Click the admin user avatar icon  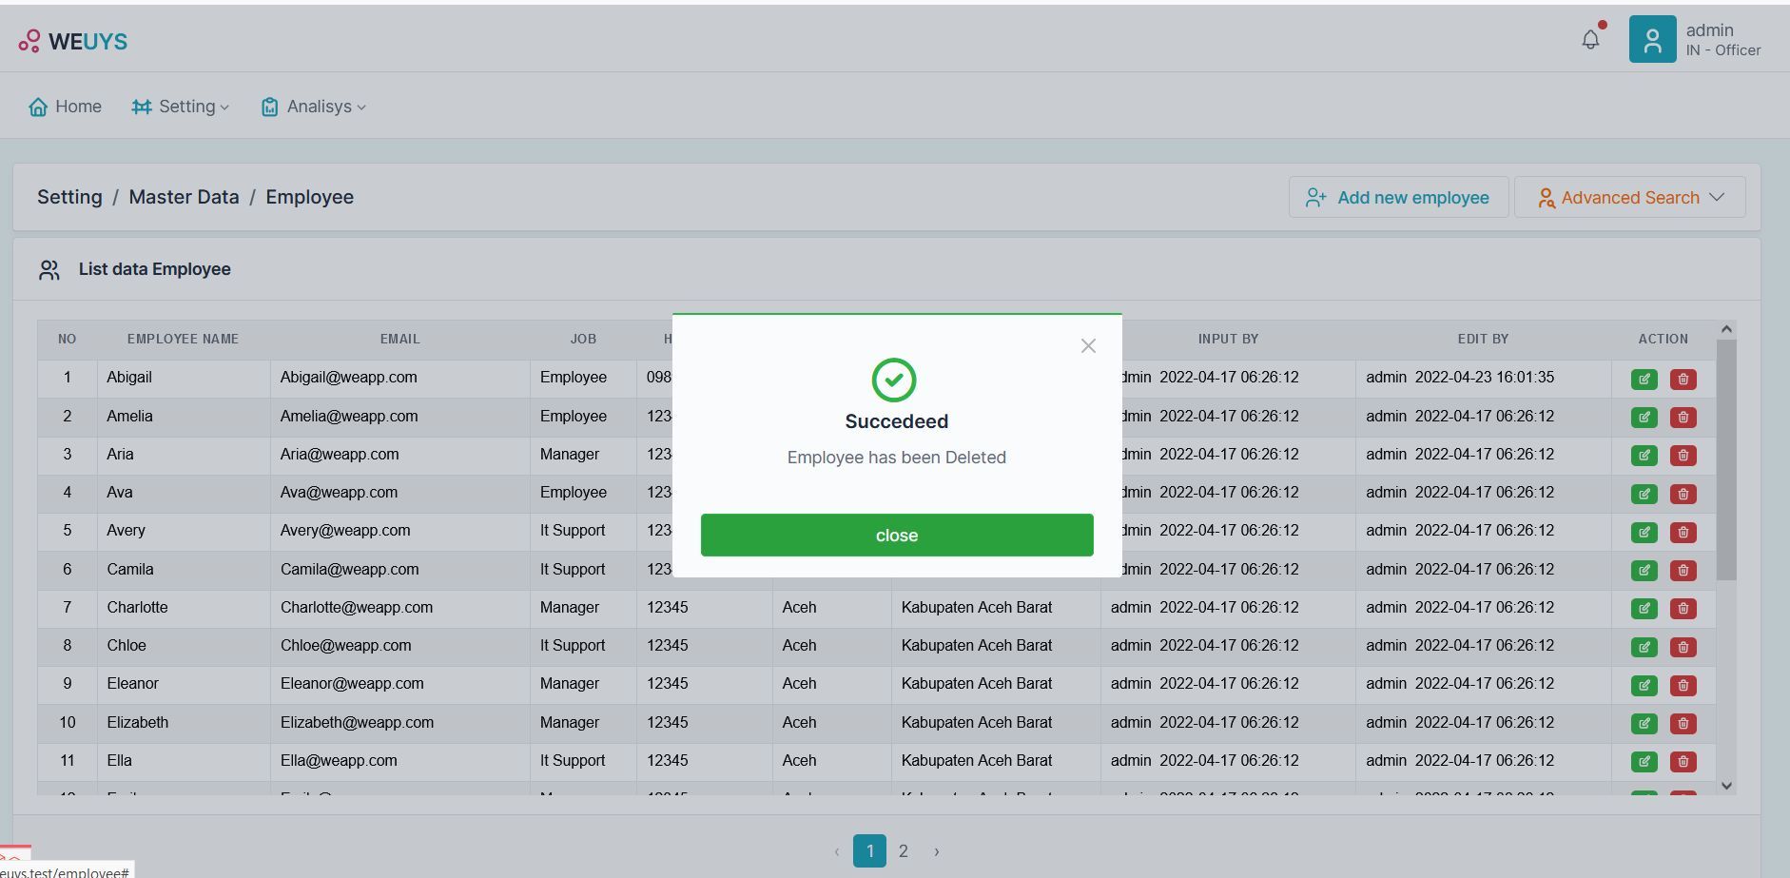pos(1652,40)
